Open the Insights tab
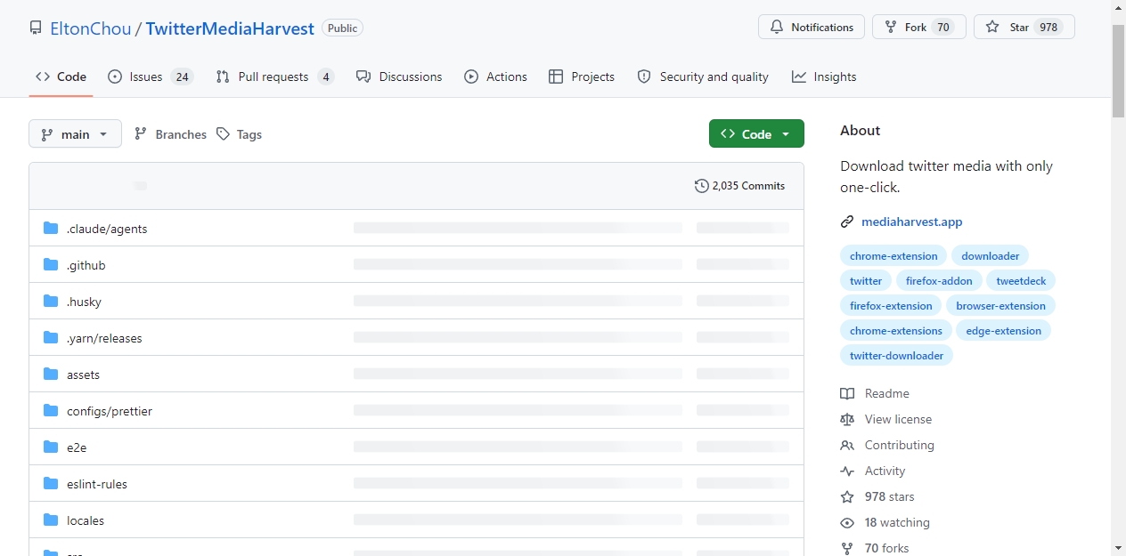This screenshot has height=556, width=1126. [x=824, y=77]
